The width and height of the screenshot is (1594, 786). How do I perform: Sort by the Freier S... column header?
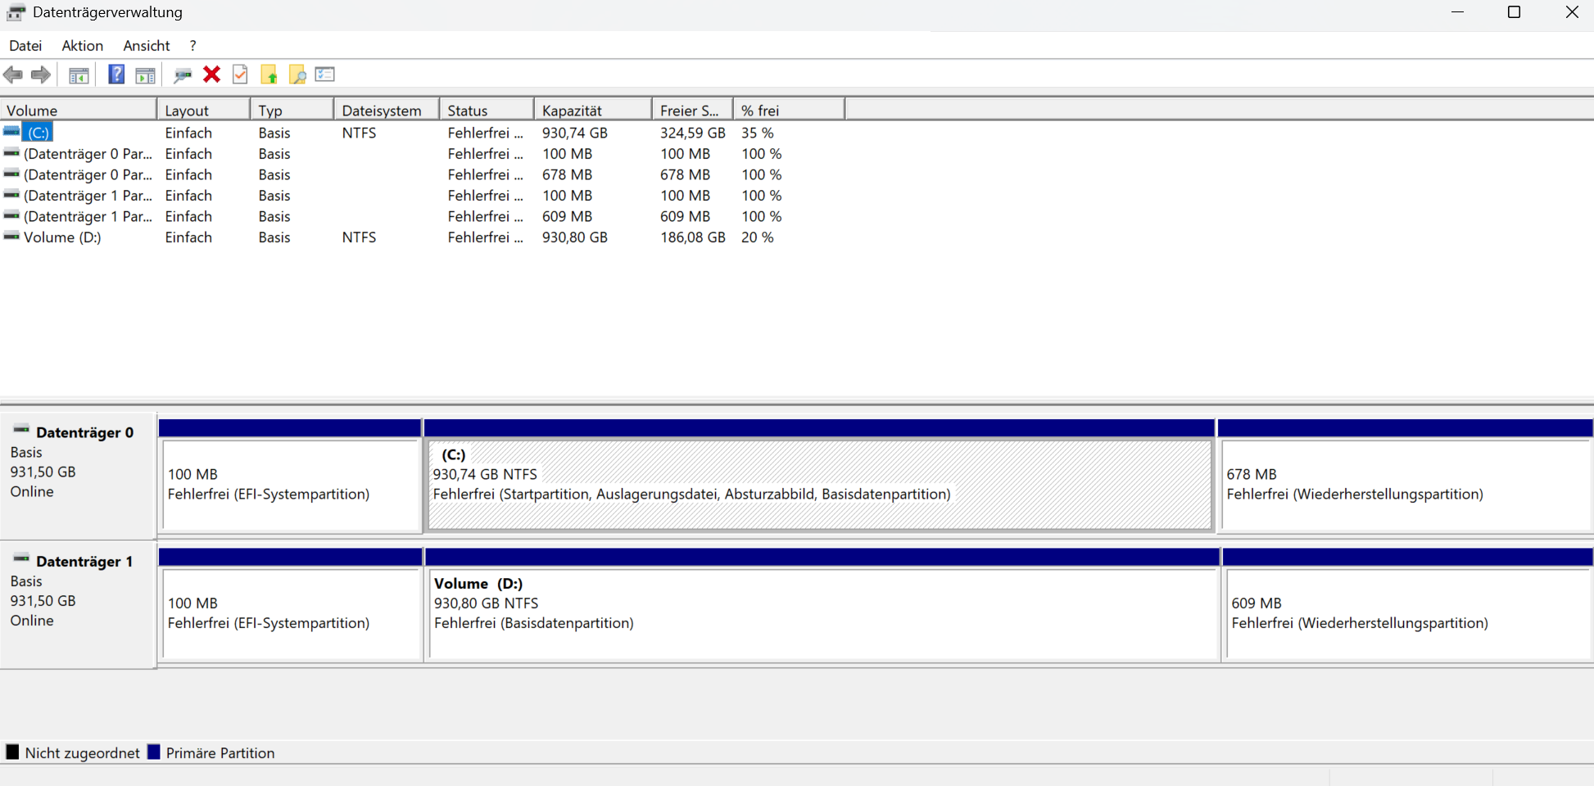click(693, 110)
